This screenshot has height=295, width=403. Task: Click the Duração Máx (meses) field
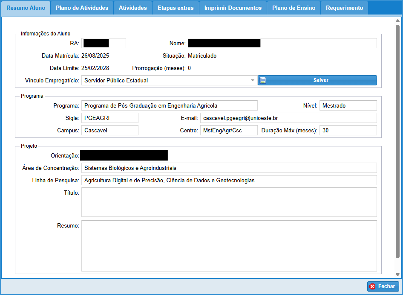tap(348, 130)
